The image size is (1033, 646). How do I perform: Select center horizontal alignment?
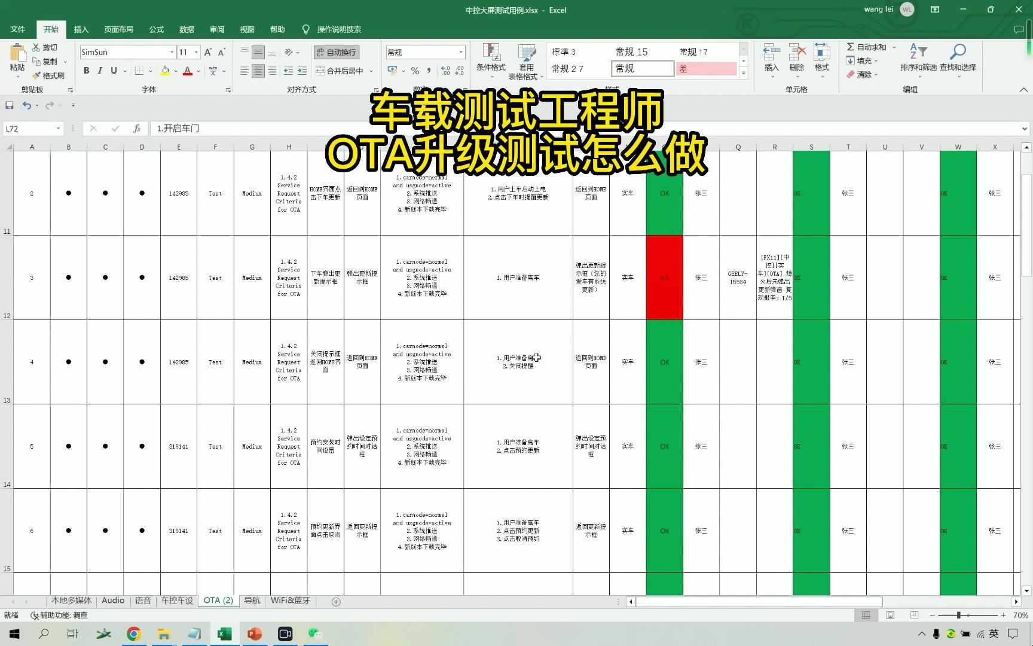click(258, 71)
